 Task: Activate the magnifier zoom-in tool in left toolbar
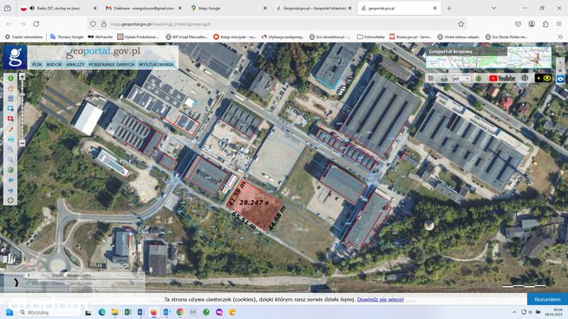[10, 150]
